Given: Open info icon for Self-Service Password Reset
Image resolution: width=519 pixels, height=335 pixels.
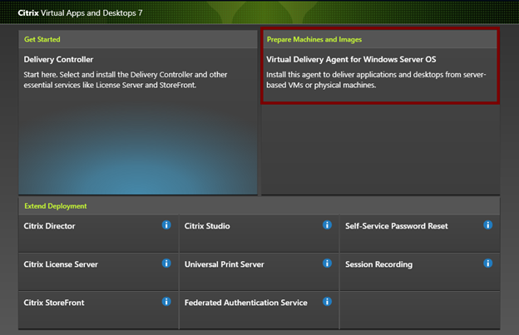Looking at the screenshot, I should pyautogui.click(x=488, y=225).
